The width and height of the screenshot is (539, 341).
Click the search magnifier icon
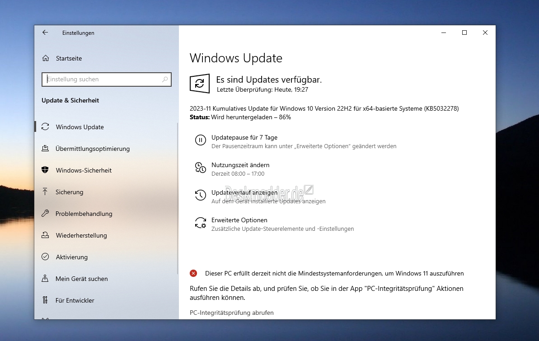[165, 79]
